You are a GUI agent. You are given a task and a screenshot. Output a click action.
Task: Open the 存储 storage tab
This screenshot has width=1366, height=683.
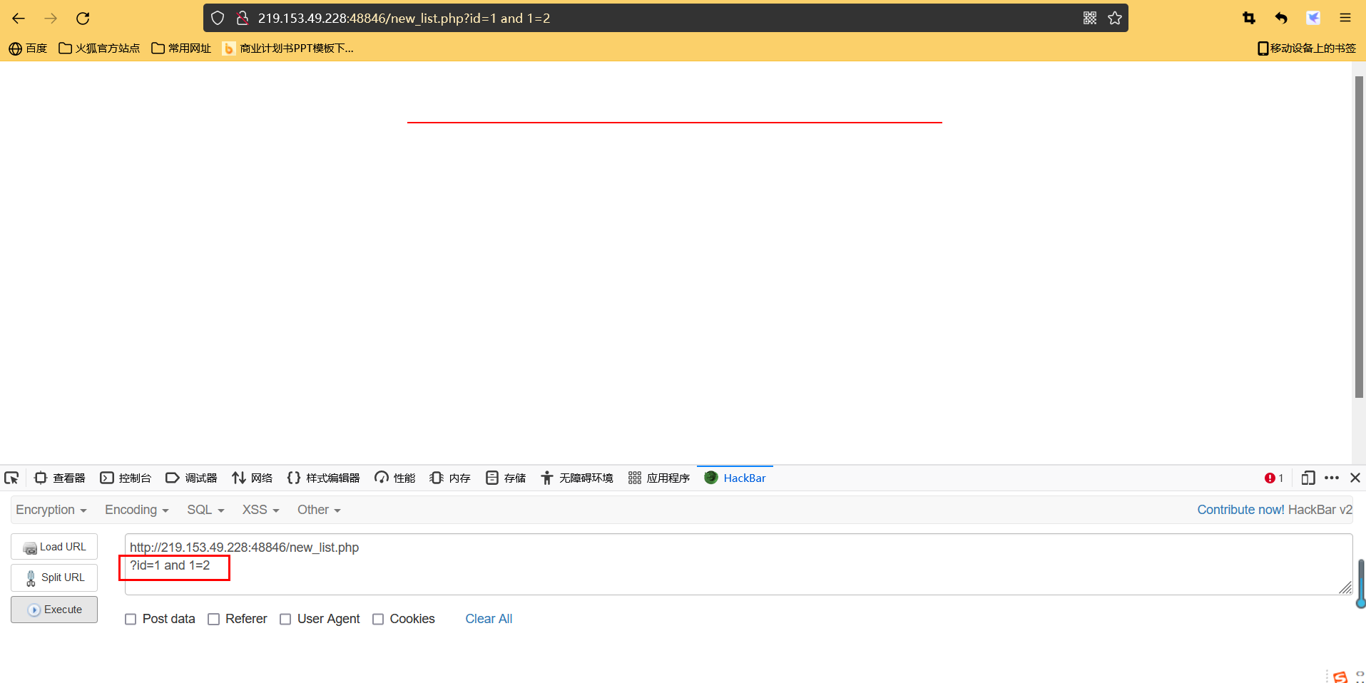tap(506, 478)
